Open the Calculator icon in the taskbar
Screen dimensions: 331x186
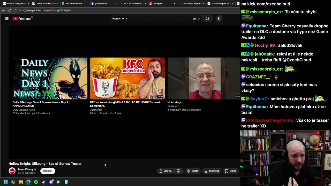coord(66,182)
